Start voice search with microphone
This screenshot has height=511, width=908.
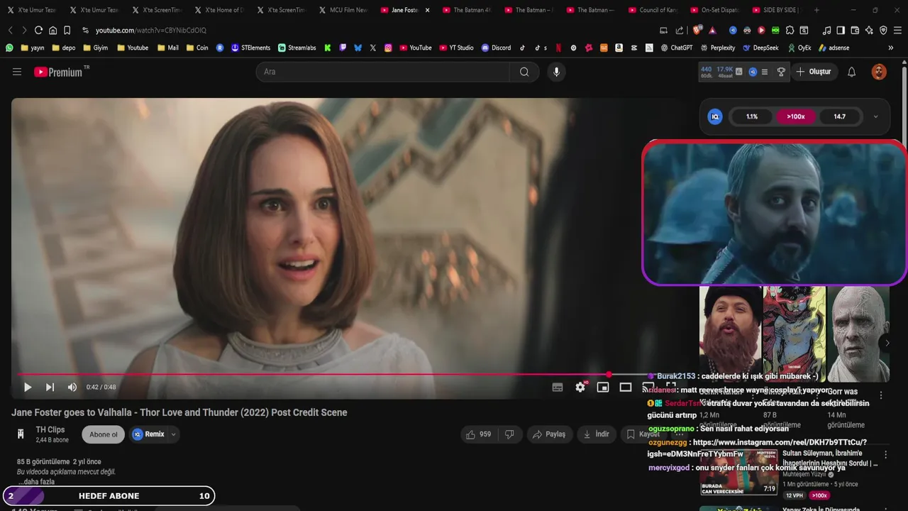(x=556, y=72)
